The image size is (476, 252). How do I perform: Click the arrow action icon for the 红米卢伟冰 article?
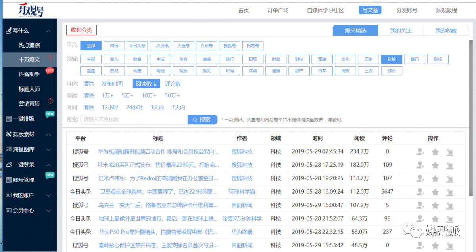pos(449,179)
